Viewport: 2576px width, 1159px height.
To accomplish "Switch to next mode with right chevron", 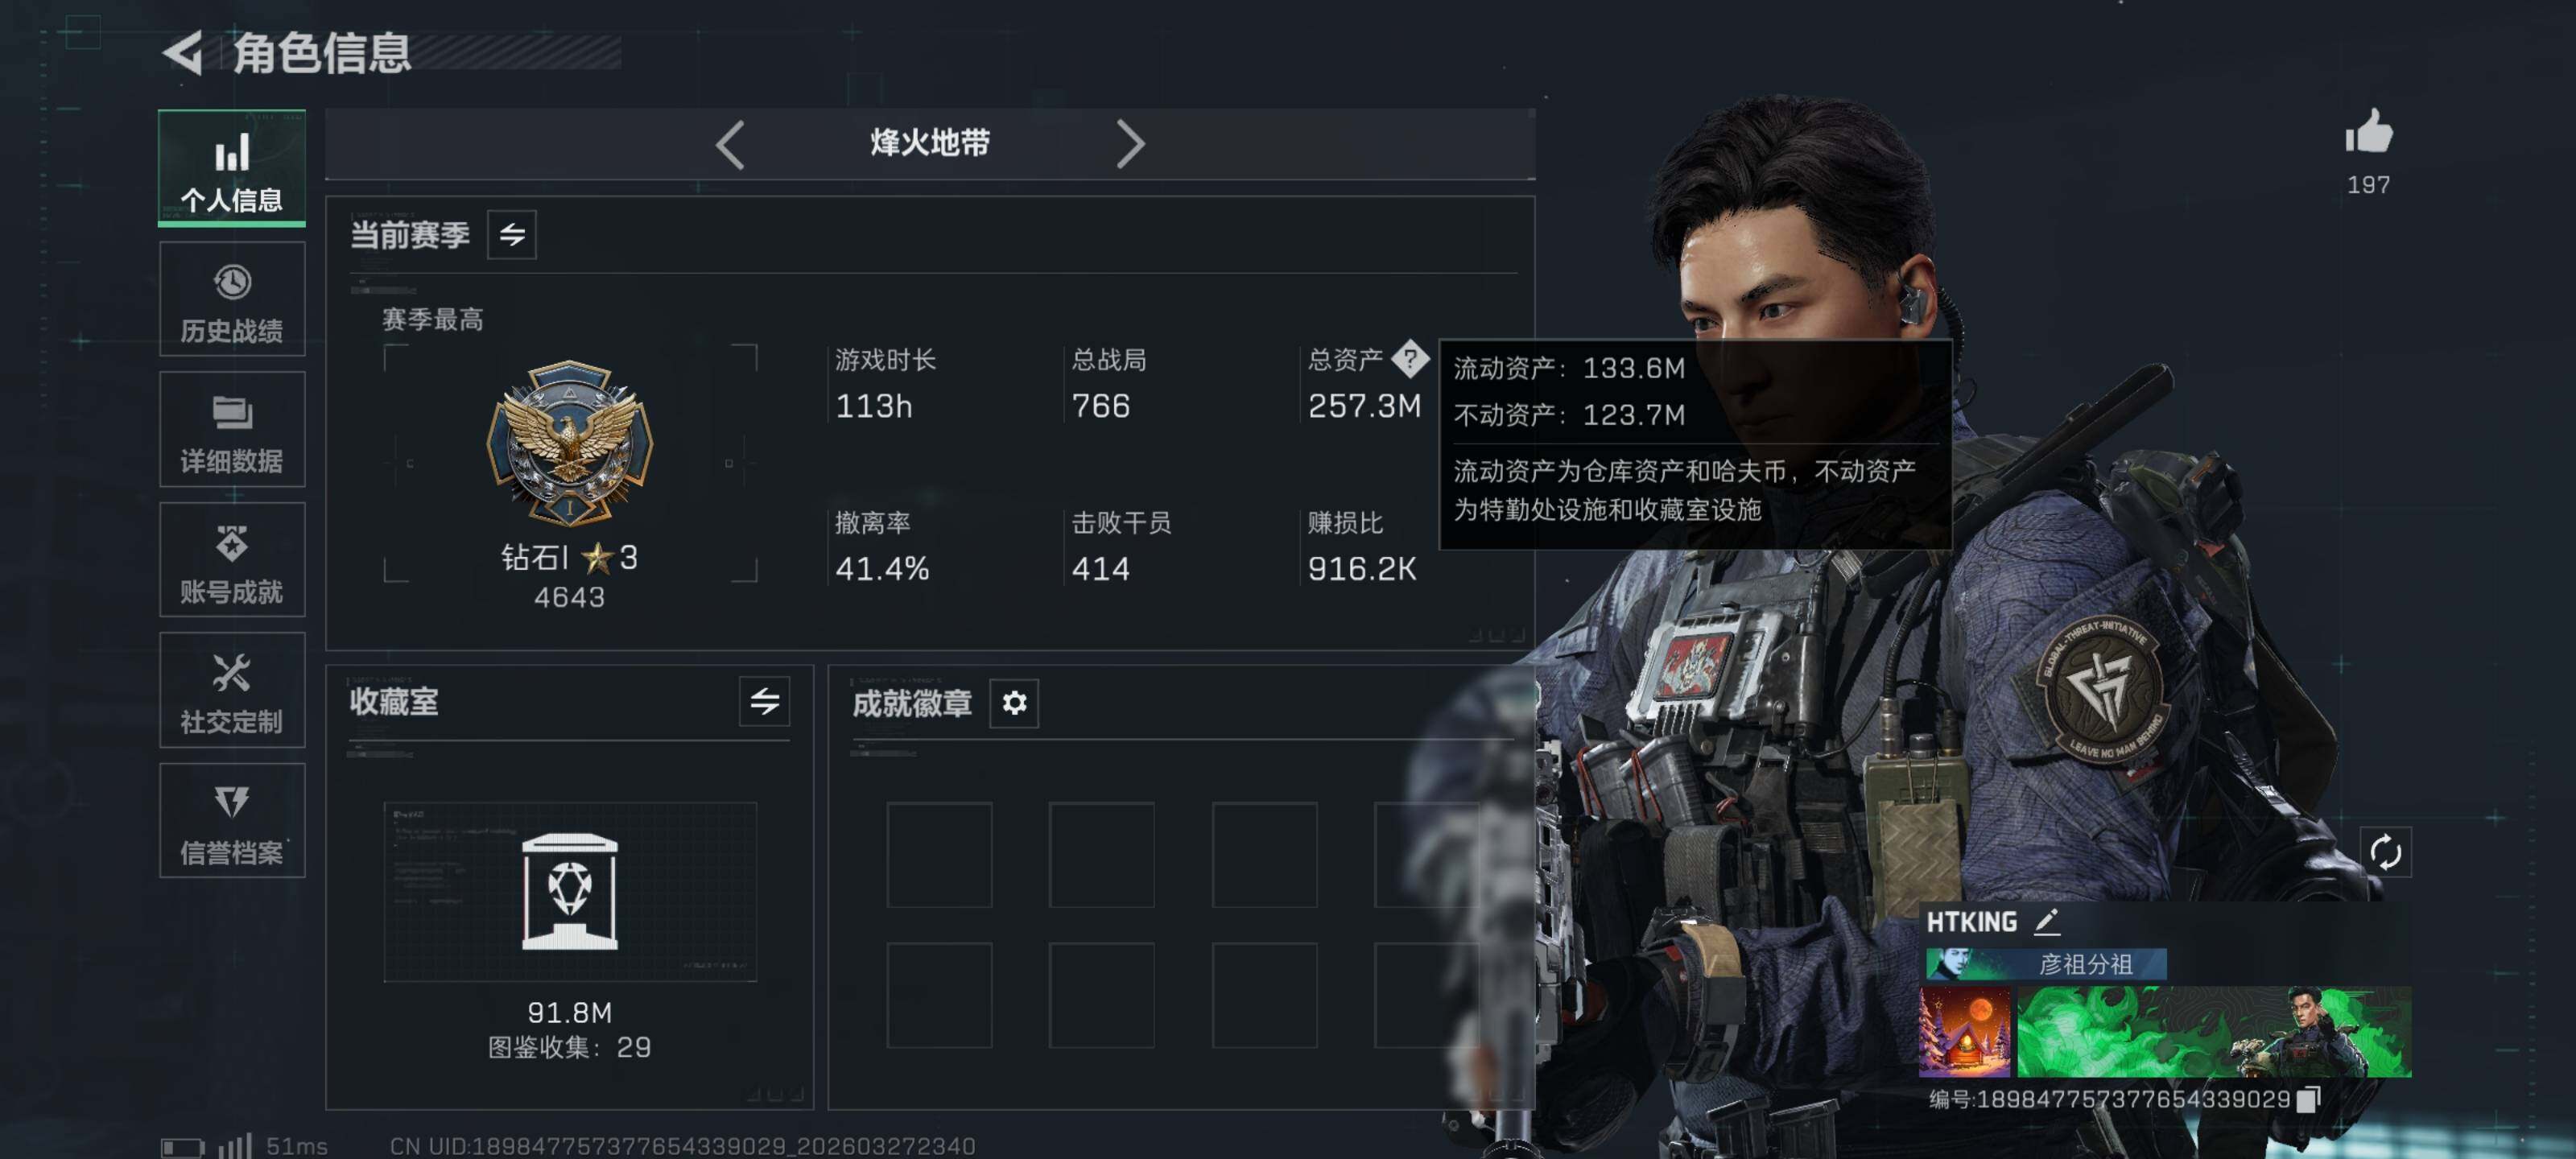I will click(1130, 145).
